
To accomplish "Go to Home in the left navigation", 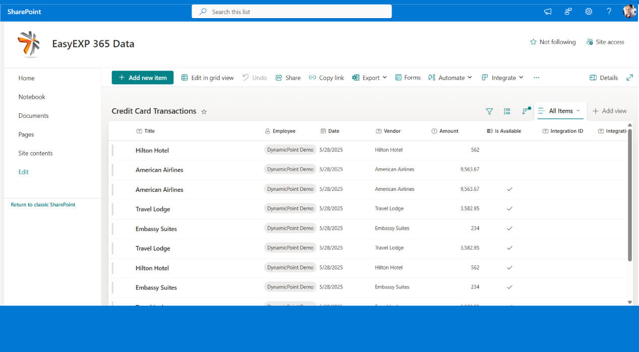I will (x=27, y=78).
